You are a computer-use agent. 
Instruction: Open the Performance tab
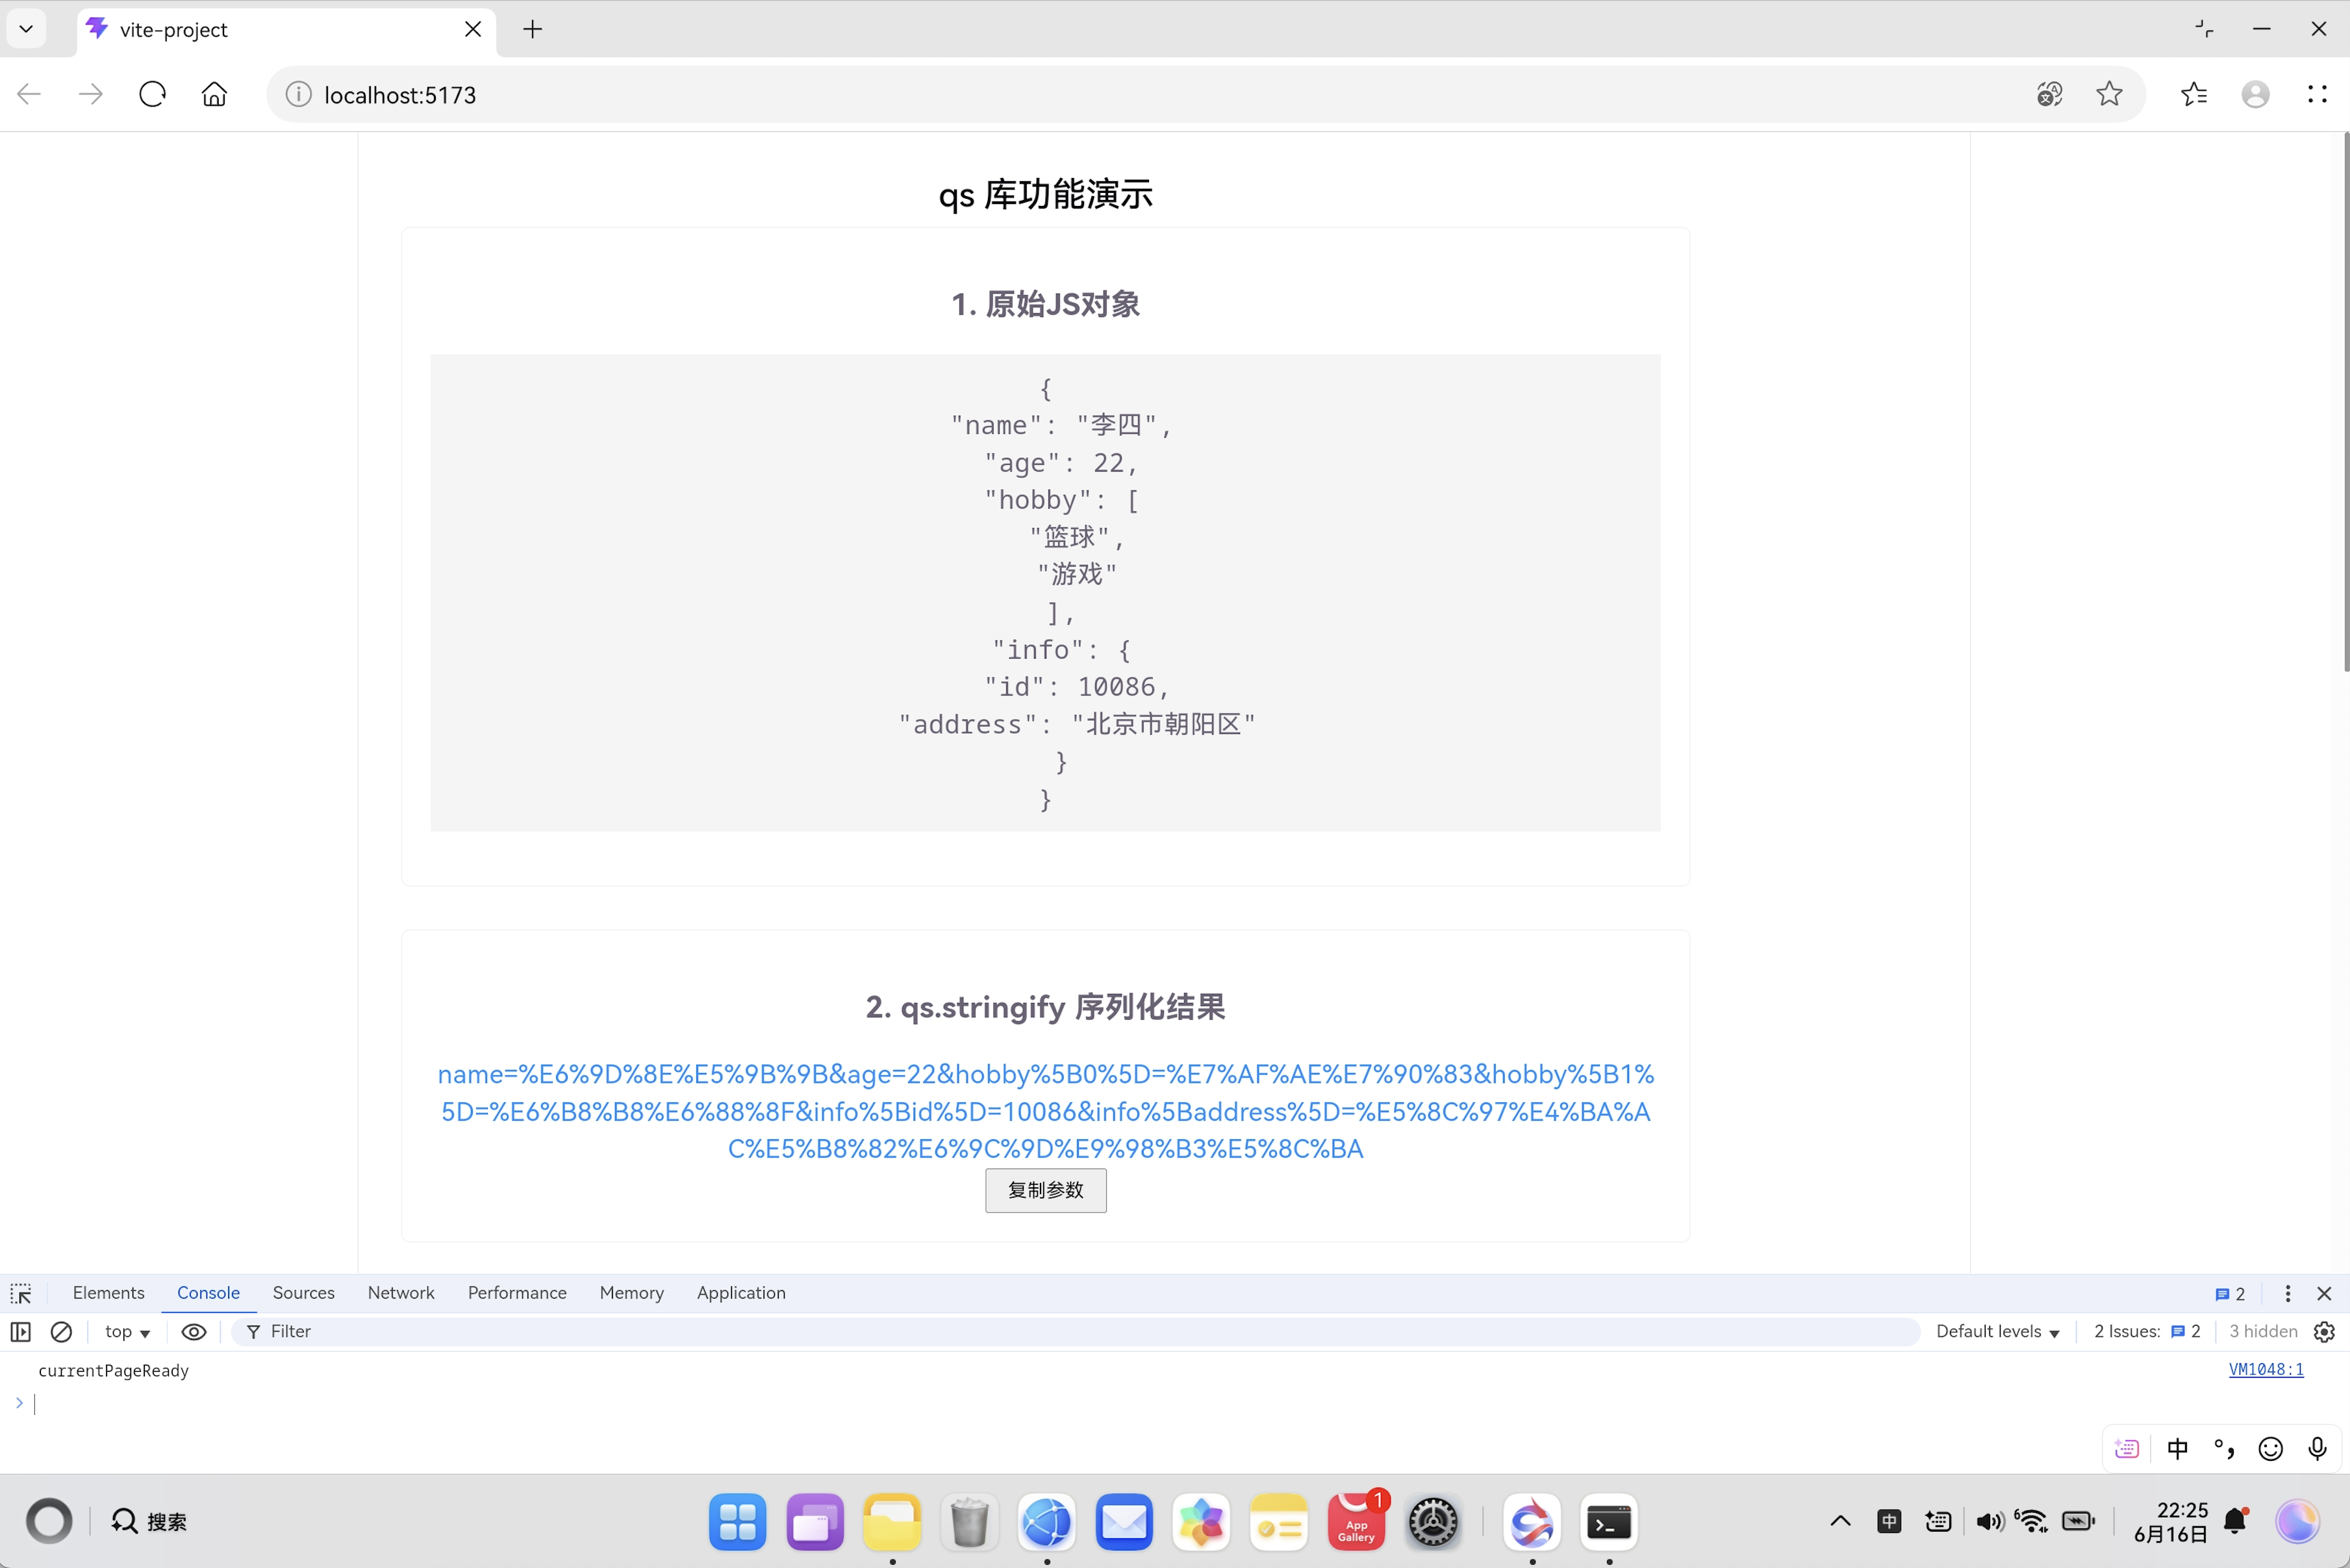point(517,1293)
